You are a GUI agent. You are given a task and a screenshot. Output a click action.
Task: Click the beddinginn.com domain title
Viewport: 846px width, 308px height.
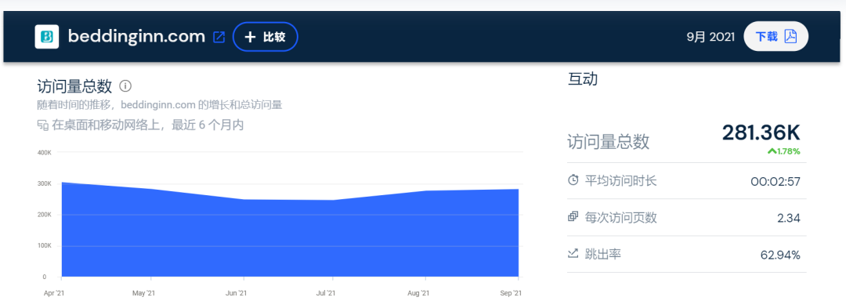coord(136,37)
